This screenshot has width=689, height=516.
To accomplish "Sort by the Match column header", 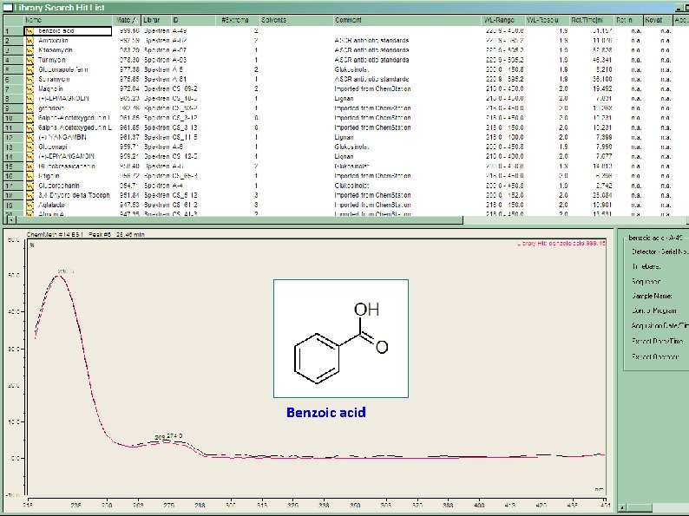I will 128,20.
